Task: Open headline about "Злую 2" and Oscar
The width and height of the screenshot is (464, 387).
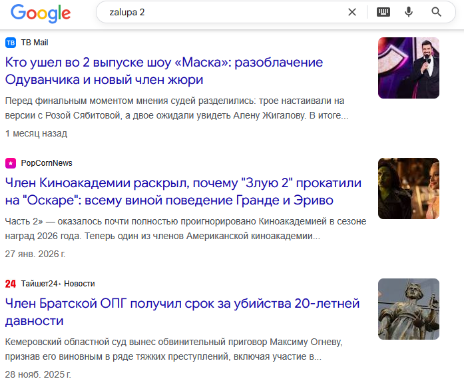Action: (x=183, y=192)
